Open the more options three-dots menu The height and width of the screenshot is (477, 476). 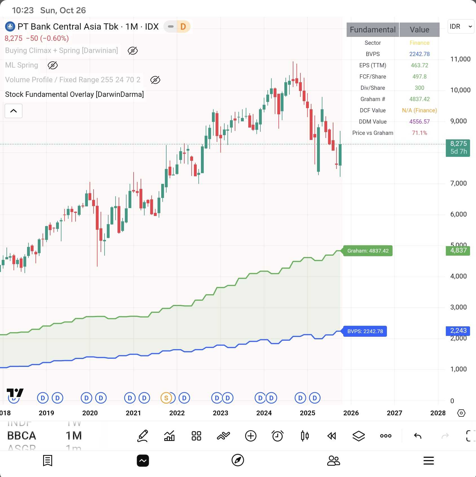coord(386,436)
